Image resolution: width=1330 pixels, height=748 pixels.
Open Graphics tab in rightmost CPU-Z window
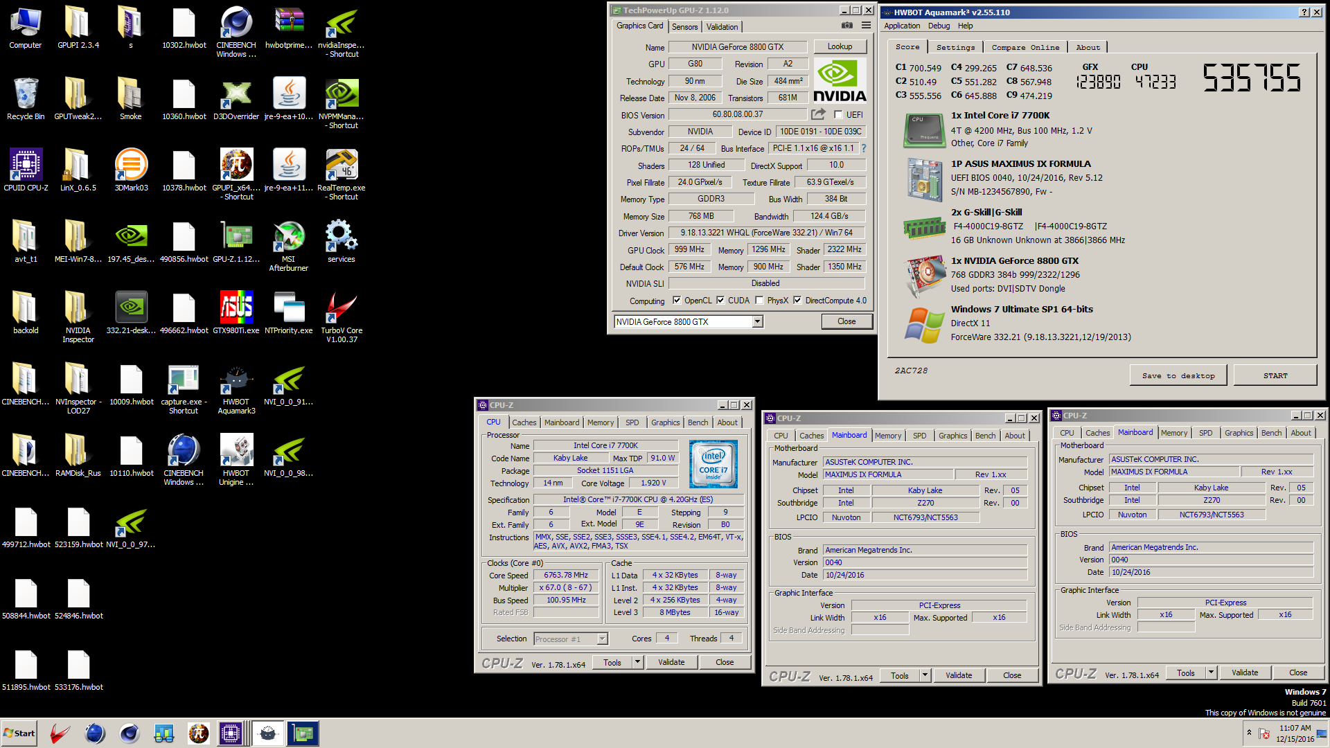point(1239,433)
